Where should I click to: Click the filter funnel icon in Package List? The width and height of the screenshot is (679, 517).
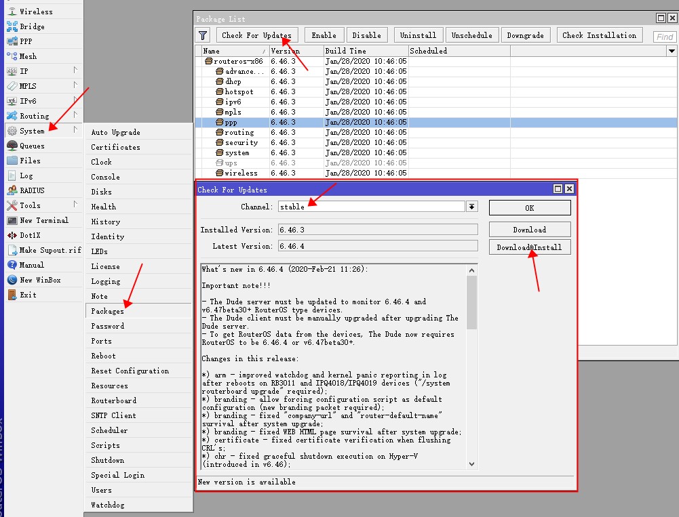[203, 35]
